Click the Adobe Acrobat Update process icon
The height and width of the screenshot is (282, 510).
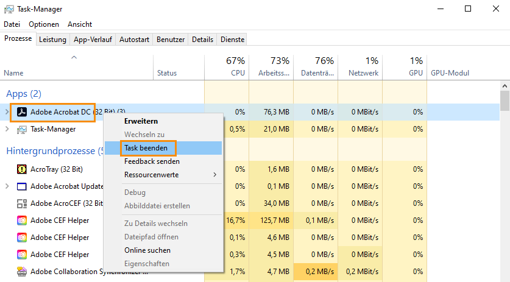[21, 186]
